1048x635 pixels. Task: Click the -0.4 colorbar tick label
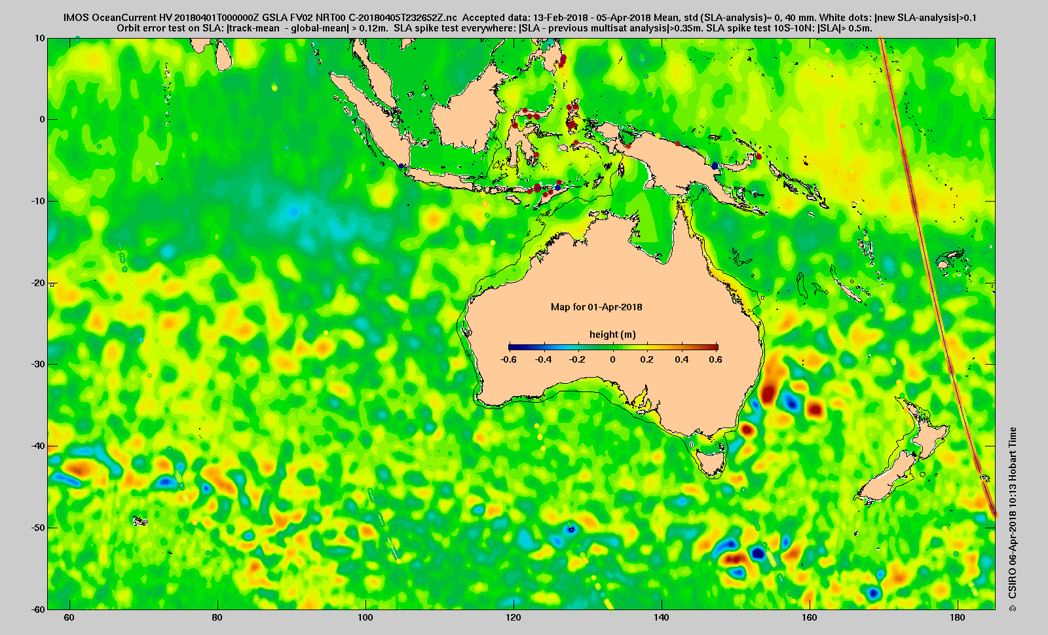point(543,359)
